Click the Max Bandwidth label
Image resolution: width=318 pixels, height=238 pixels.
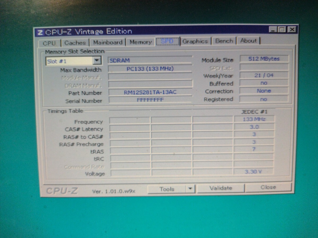pos(81,70)
